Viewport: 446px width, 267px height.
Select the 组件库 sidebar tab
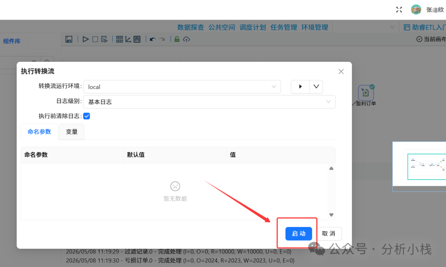click(12, 41)
